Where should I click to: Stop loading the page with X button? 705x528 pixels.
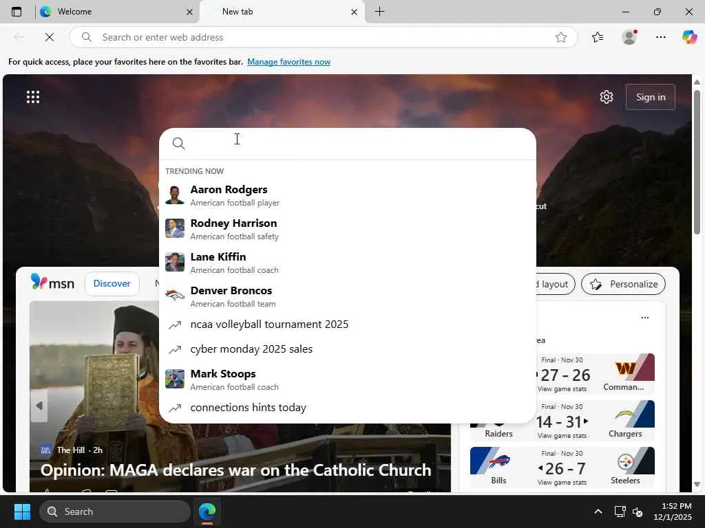point(50,37)
